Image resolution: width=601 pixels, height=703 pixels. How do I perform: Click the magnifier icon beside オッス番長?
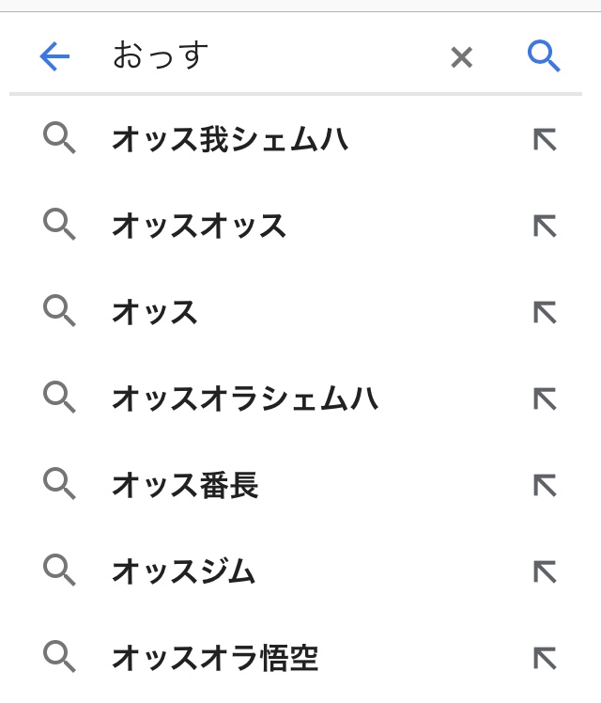tap(60, 485)
